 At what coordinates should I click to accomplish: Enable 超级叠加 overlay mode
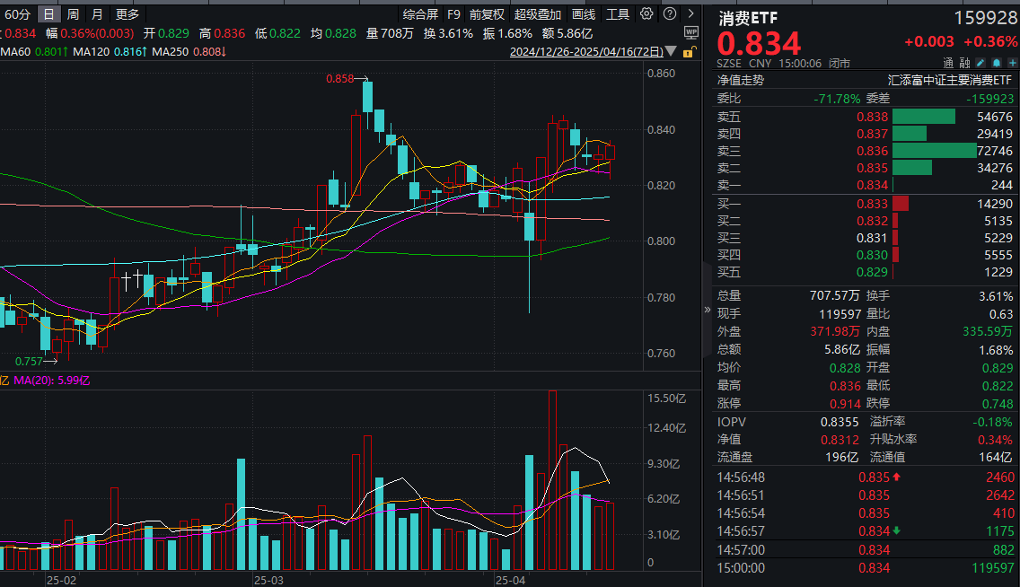click(537, 14)
